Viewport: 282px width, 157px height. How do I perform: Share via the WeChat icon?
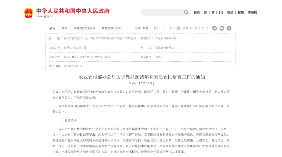(x=222, y=28)
